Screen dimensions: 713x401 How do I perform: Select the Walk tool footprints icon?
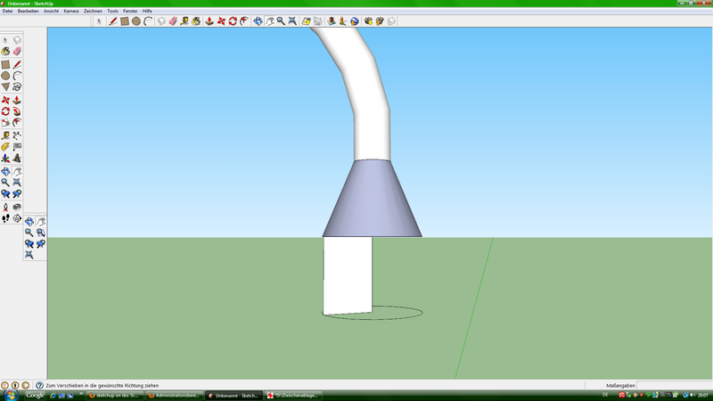(x=5, y=217)
